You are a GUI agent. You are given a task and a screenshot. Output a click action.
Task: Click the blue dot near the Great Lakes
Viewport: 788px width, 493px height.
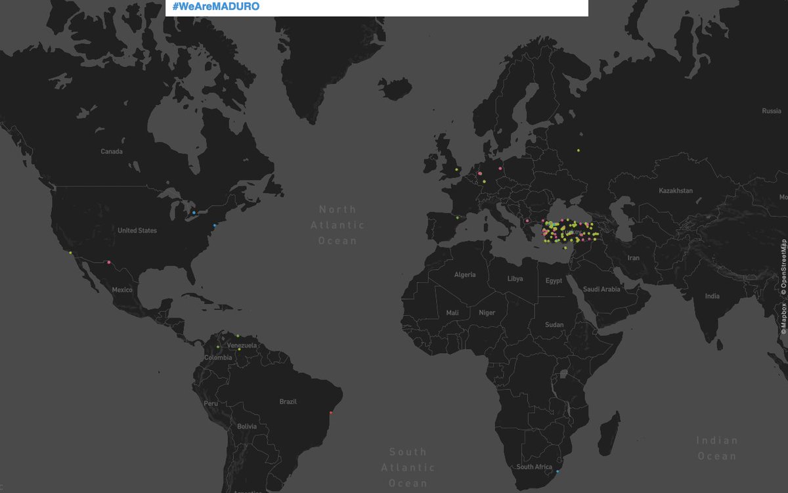click(x=194, y=213)
